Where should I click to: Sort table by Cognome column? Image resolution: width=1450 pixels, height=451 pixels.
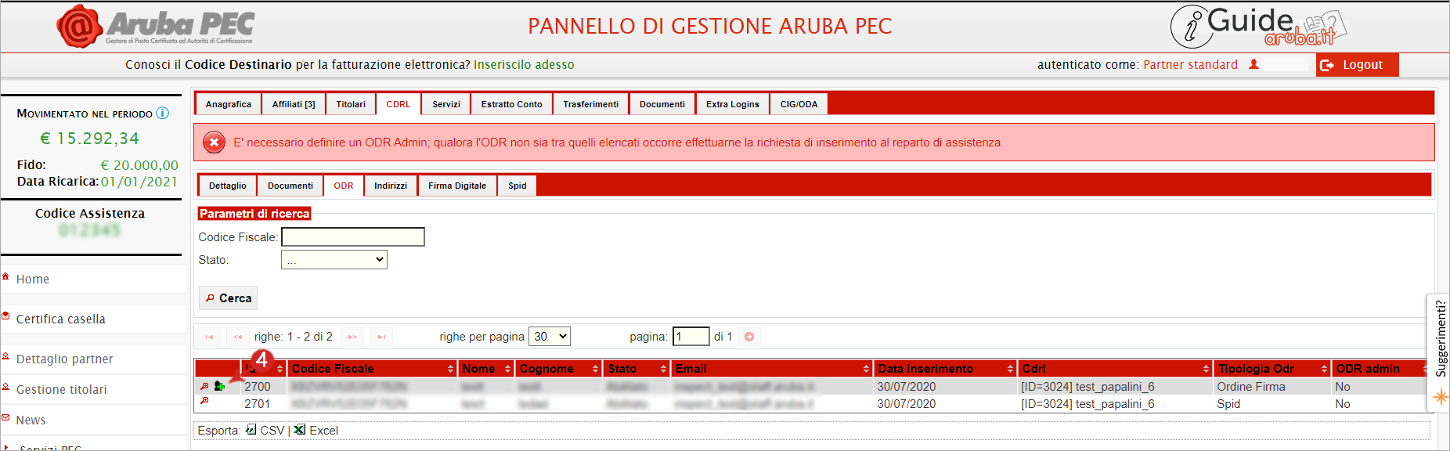[559, 369]
